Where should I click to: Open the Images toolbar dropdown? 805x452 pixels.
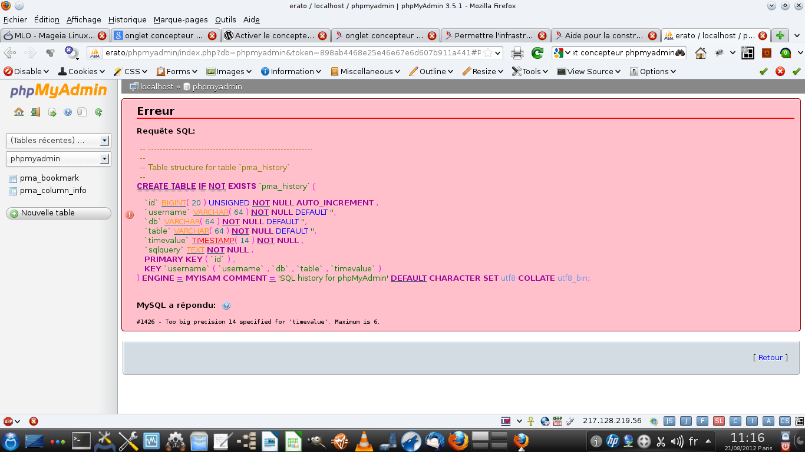(x=229, y=71)
